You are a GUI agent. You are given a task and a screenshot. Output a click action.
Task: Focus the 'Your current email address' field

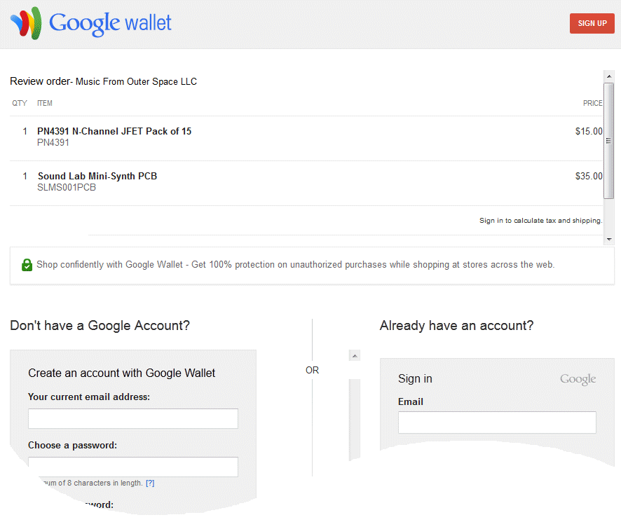pyautogui.click(x=133, y=418)
